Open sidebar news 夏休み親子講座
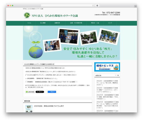The height and width of the screenshot is (121, 143). [107, 97]
